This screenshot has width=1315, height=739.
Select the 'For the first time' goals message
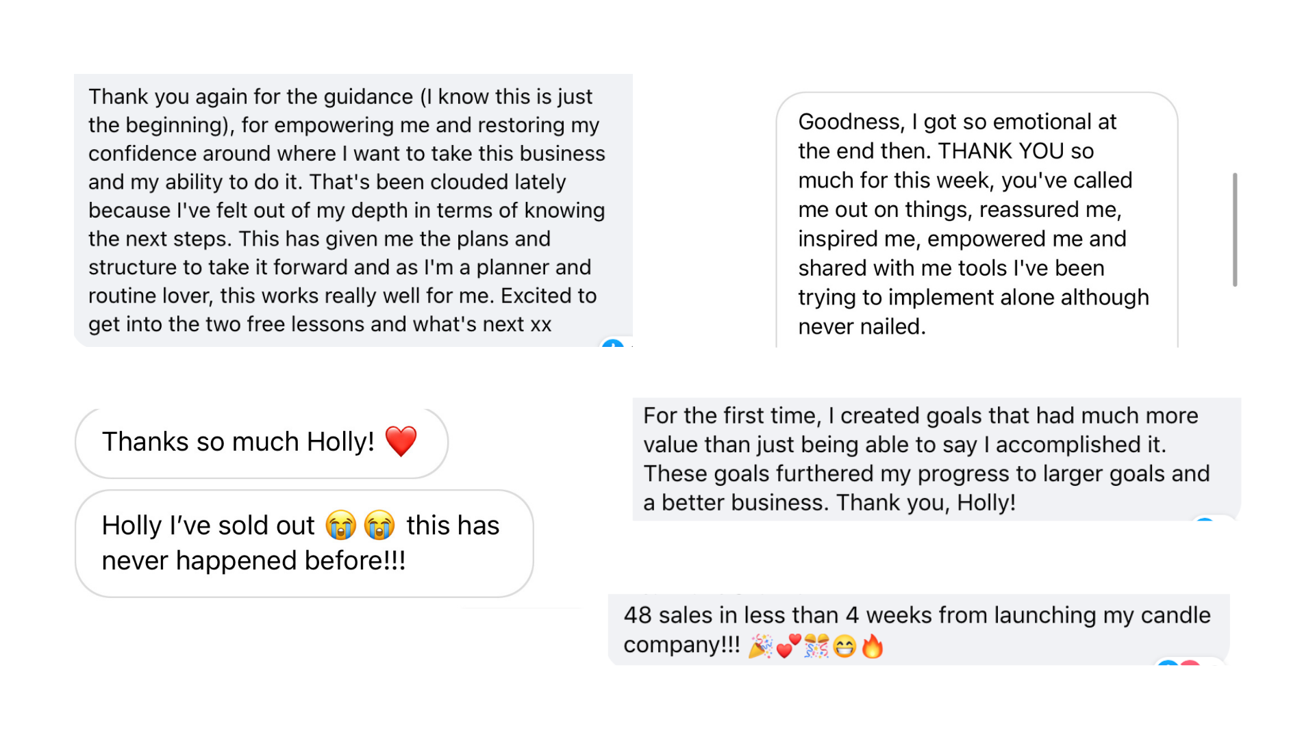[937, 459]
